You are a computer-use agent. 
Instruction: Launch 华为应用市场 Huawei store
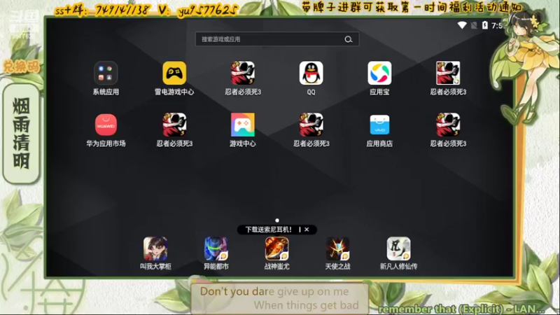point(106,125)
